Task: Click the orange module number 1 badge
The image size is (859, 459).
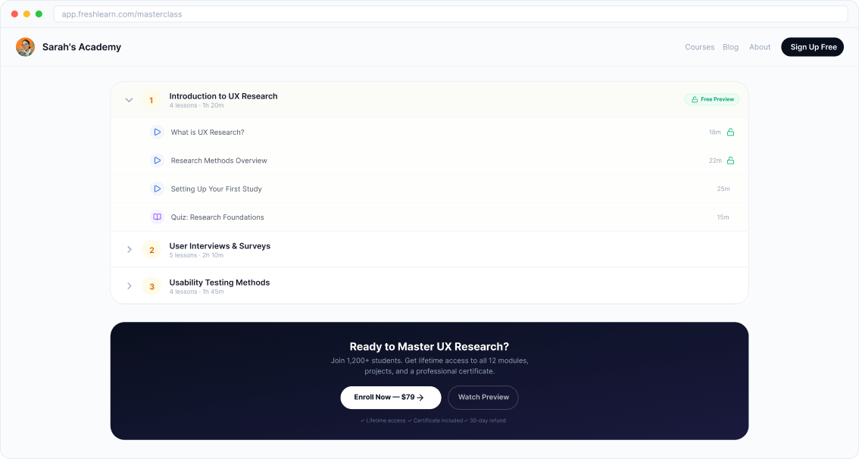Action: tap(151, 100)
